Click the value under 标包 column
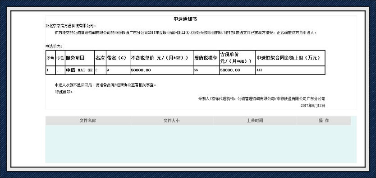 point(60,70)
